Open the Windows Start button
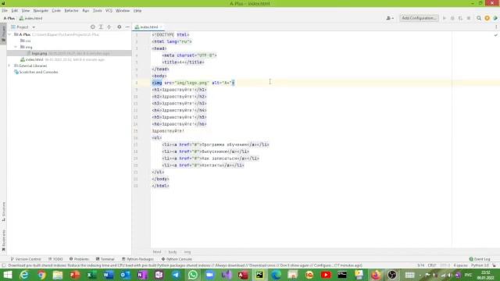The width and height of the screenshot is (500, 281). (7, 275)
